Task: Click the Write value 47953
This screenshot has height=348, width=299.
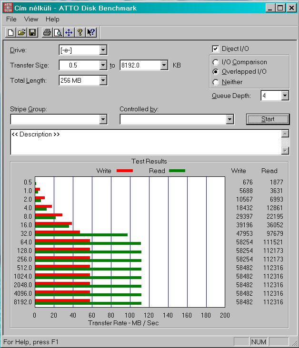Action: tap(244, 234)
